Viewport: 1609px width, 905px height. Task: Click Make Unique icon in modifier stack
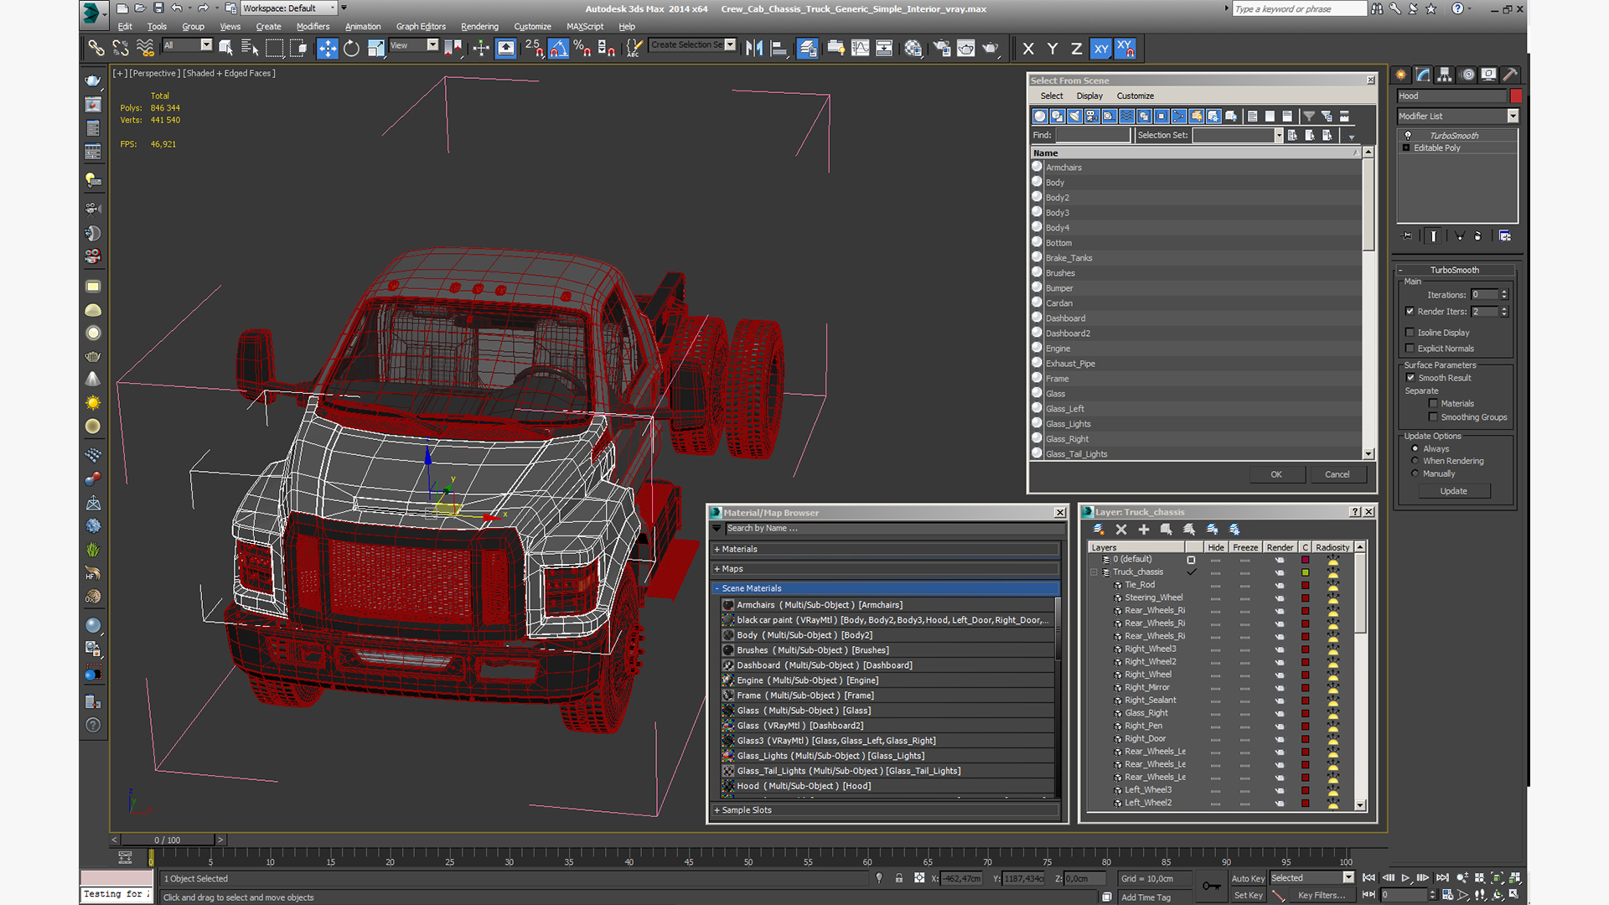click(x=1460, y=236)
